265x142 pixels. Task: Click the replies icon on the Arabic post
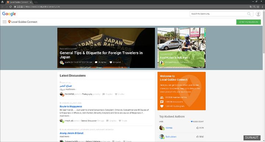(103, 94)
